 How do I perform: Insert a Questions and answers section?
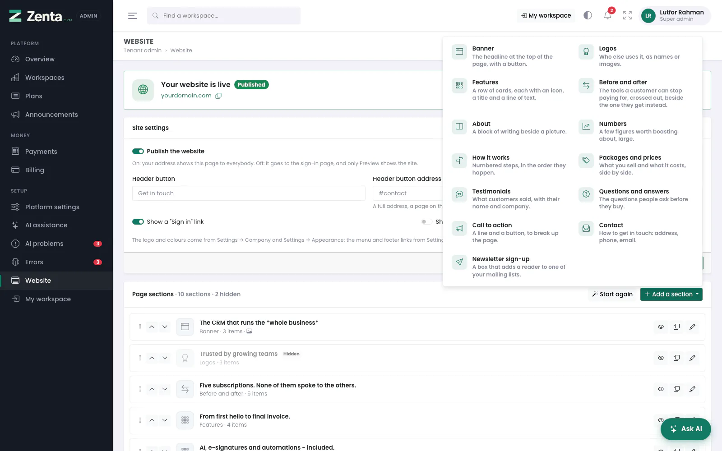click(636, 199)
